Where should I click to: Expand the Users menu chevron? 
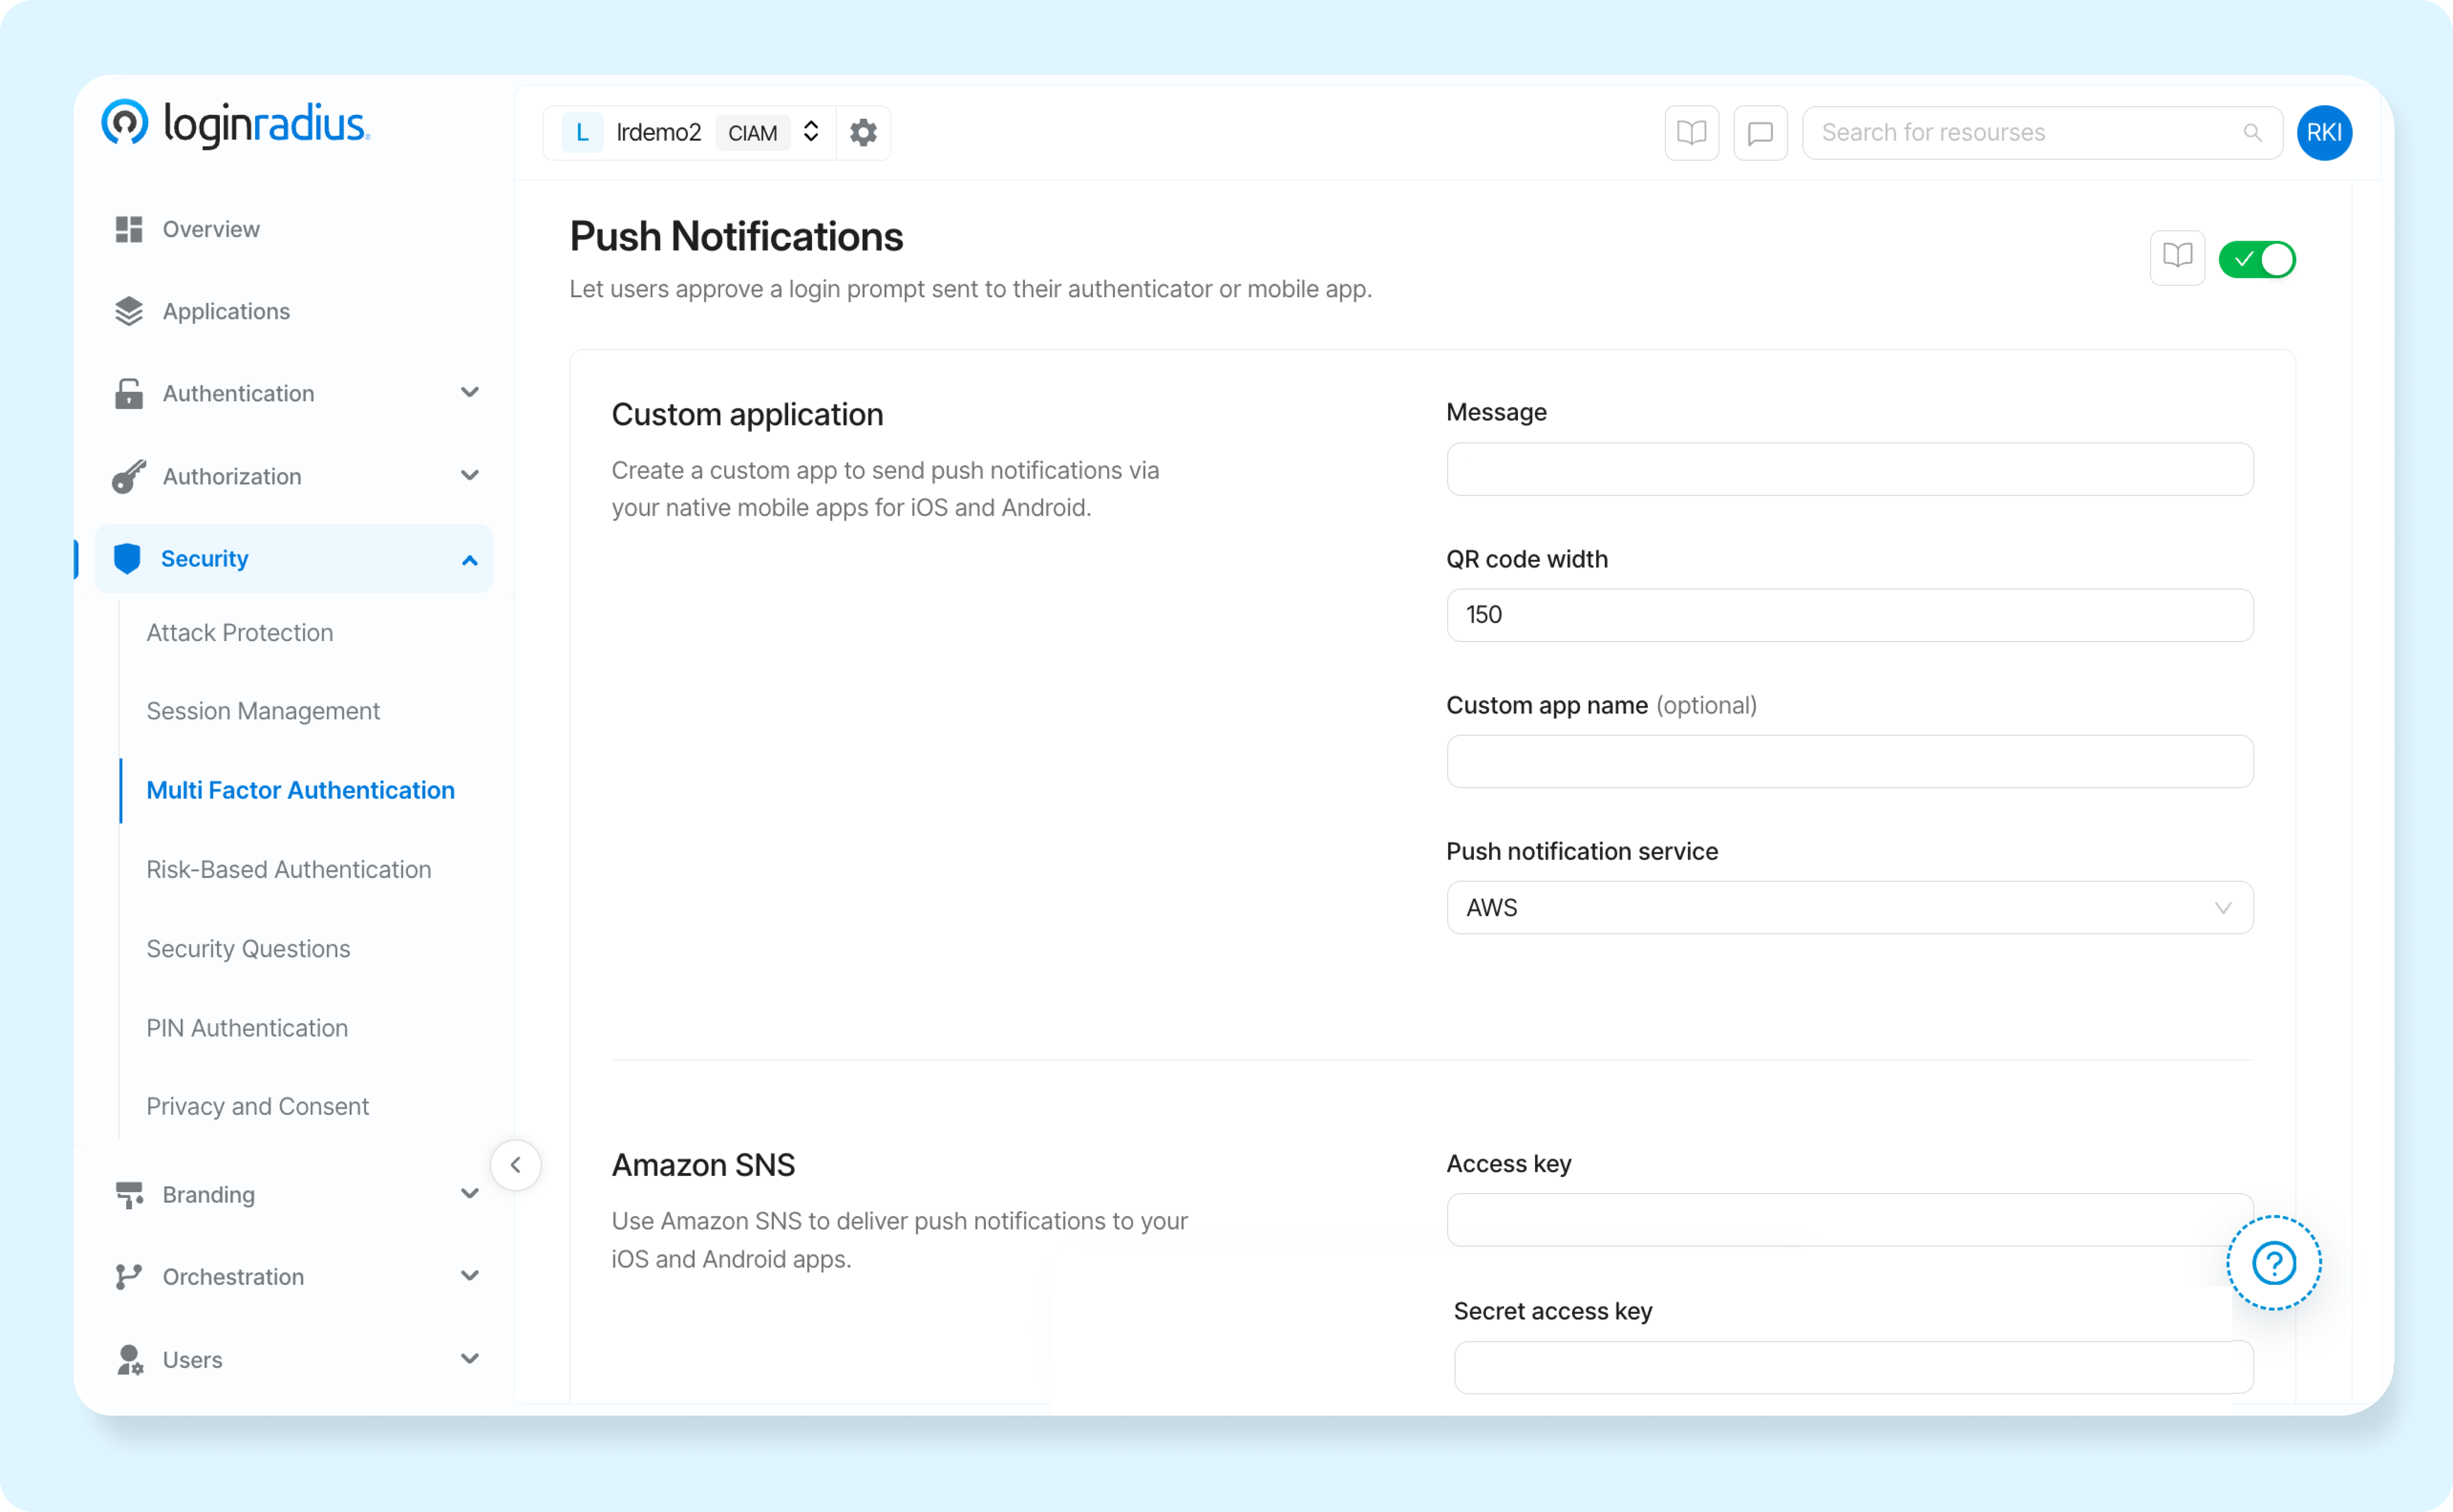[x=469, y=1358]
